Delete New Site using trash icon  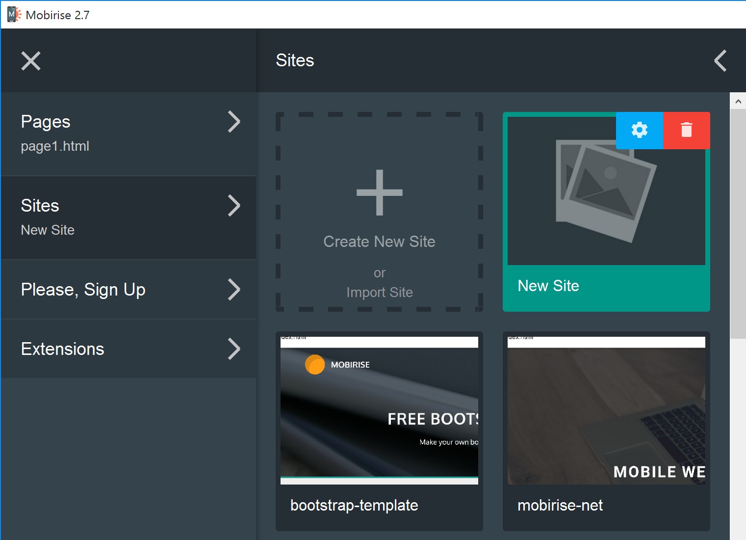tap(686, 130)
